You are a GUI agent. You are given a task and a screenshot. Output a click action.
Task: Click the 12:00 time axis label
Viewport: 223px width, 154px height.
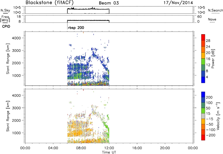109,148
